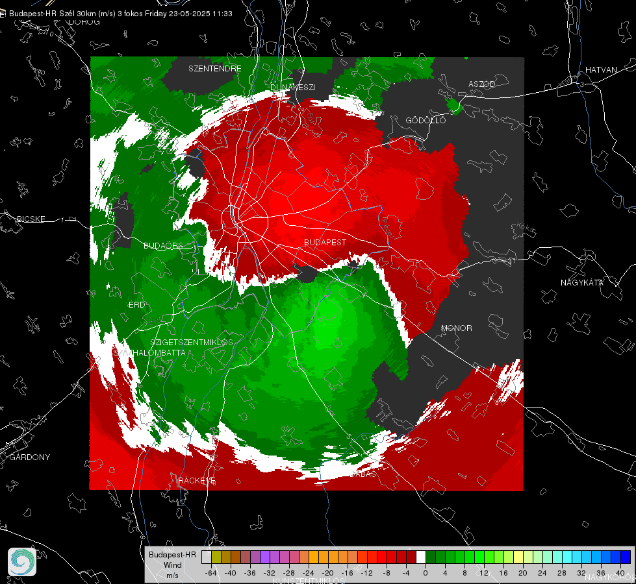Click the legend value '-16'
The height and width of the screenshot is (584, 636).
347,573
